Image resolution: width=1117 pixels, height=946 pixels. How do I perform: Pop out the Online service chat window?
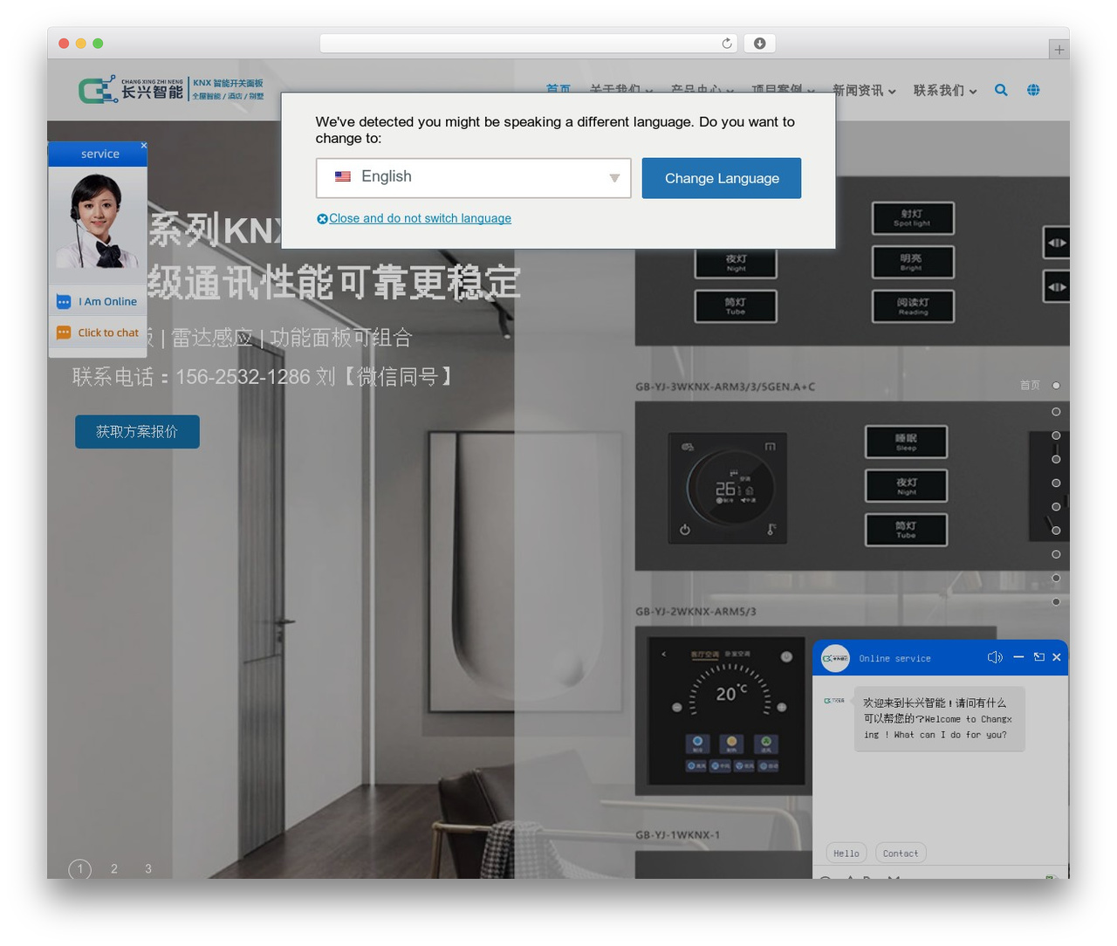click(1038, 657)
